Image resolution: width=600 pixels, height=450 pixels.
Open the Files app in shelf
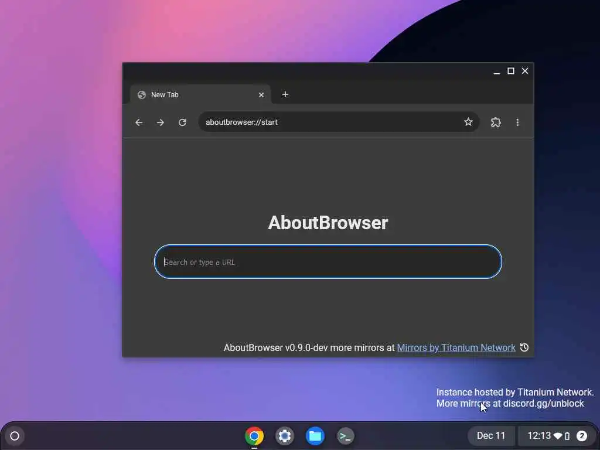point(315,436)
